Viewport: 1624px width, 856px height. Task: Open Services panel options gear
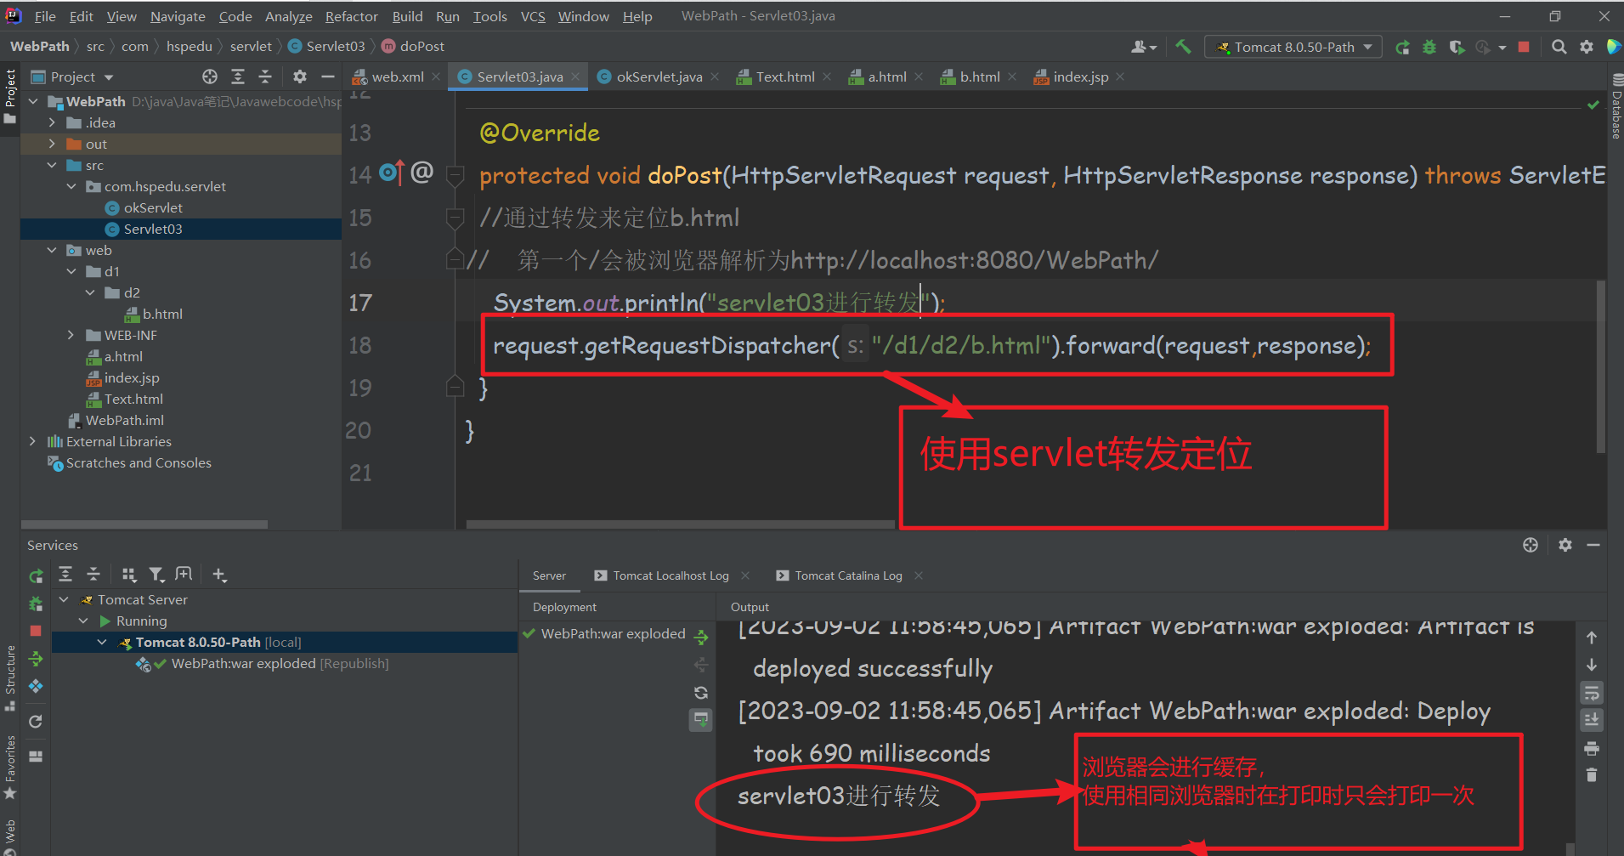coord(1565,545)
